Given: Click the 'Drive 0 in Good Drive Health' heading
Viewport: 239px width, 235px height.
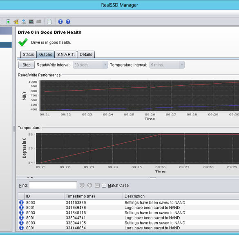Looking at the screenshot, I should point(49,32).
